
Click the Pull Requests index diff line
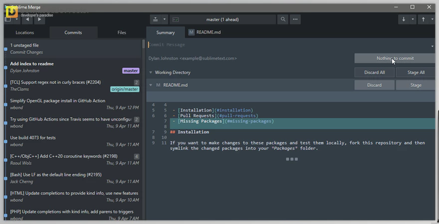pos(215,116)
